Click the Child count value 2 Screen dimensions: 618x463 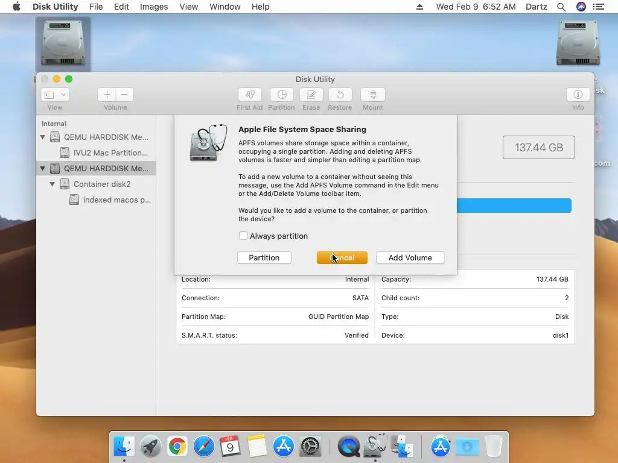[567, 298]
